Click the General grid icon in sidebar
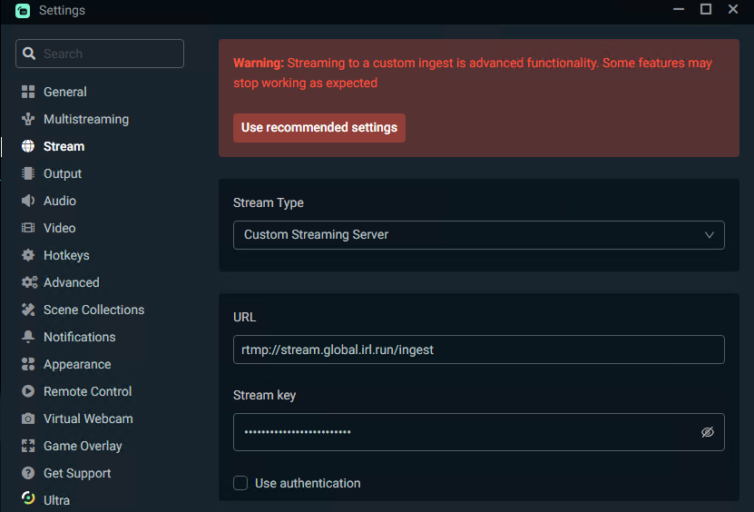The image size is (754, 512). pos(28,92)
